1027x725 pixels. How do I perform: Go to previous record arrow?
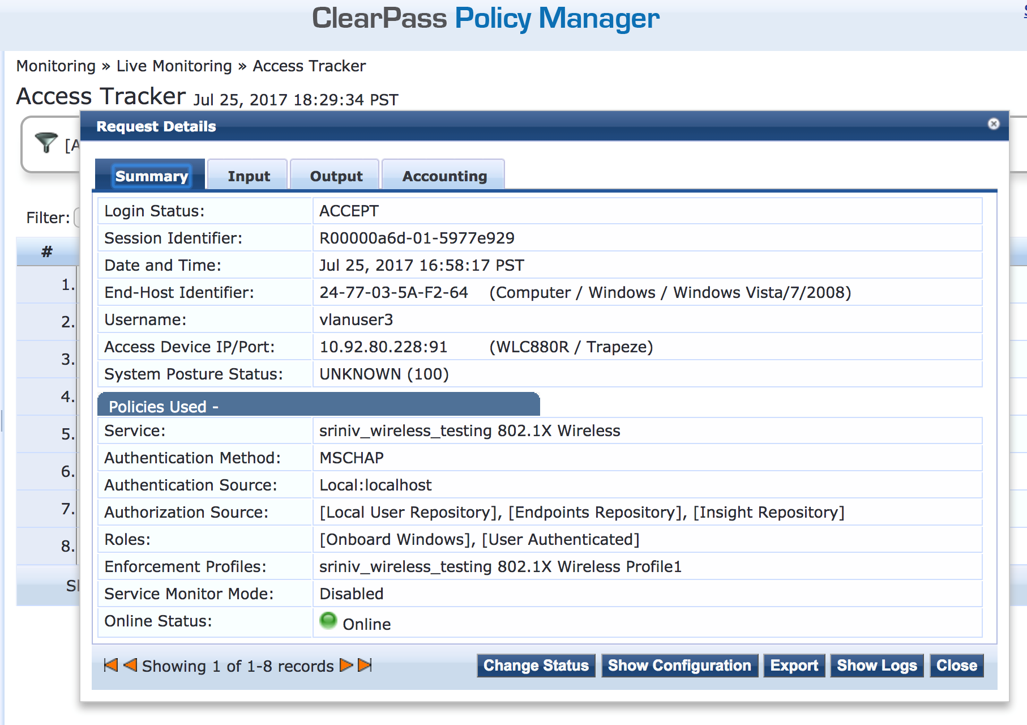[x=130, y=665]
